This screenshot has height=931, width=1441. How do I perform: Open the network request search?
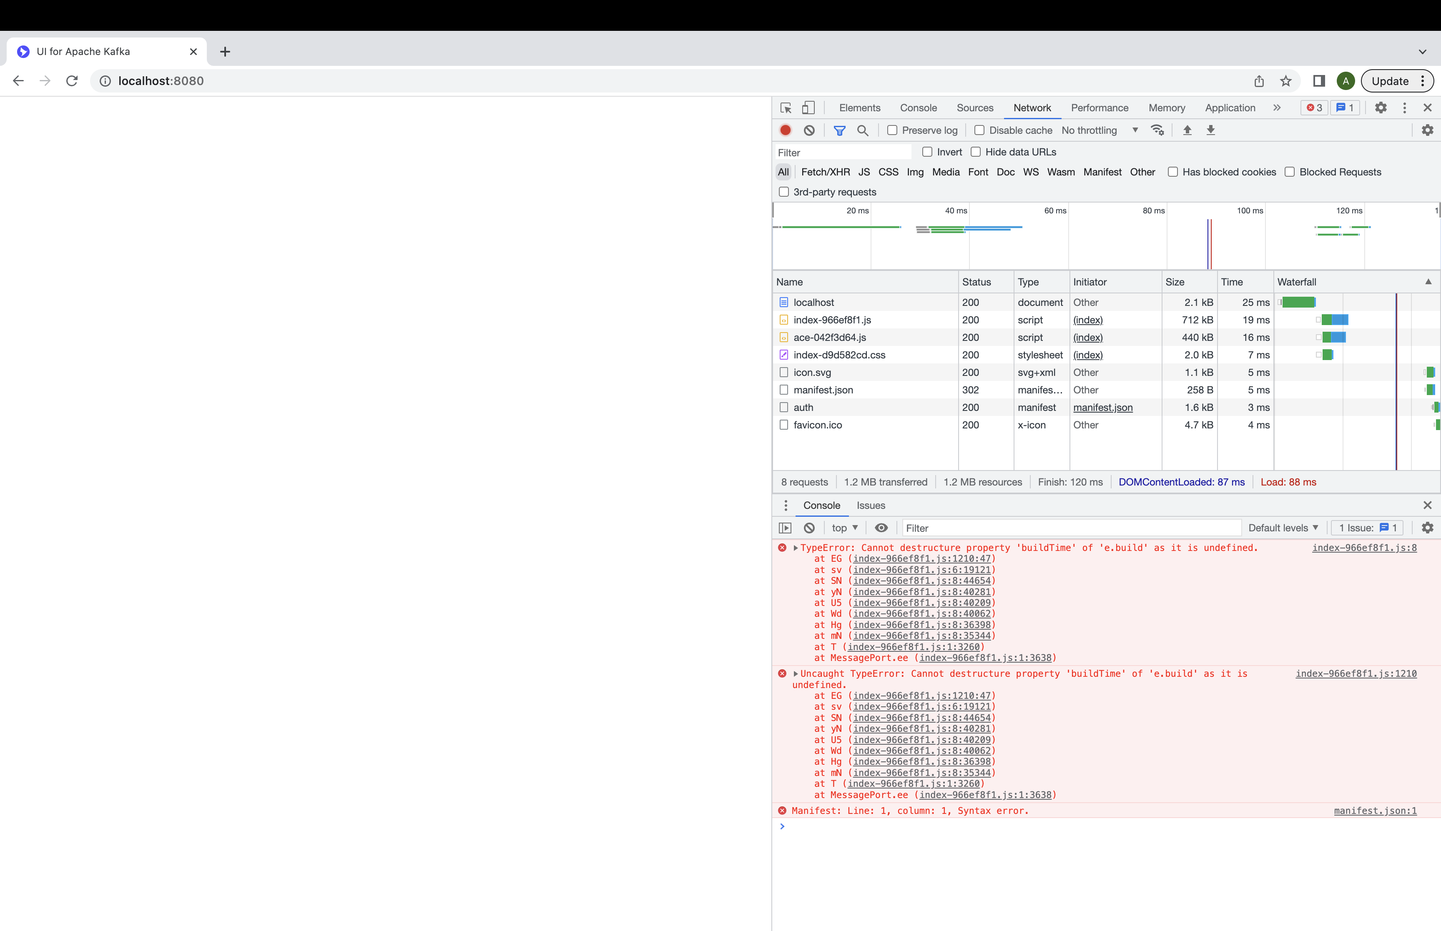(x=863, y=130)
